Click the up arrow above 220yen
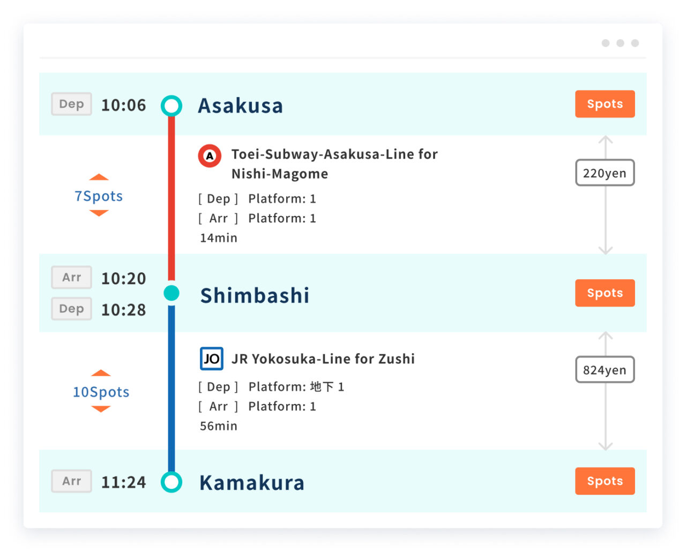The width and height of the screenshot is (686, 552). (605, 140)
